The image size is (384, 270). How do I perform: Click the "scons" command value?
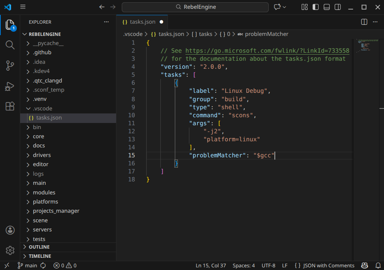[x=240, y=115]
